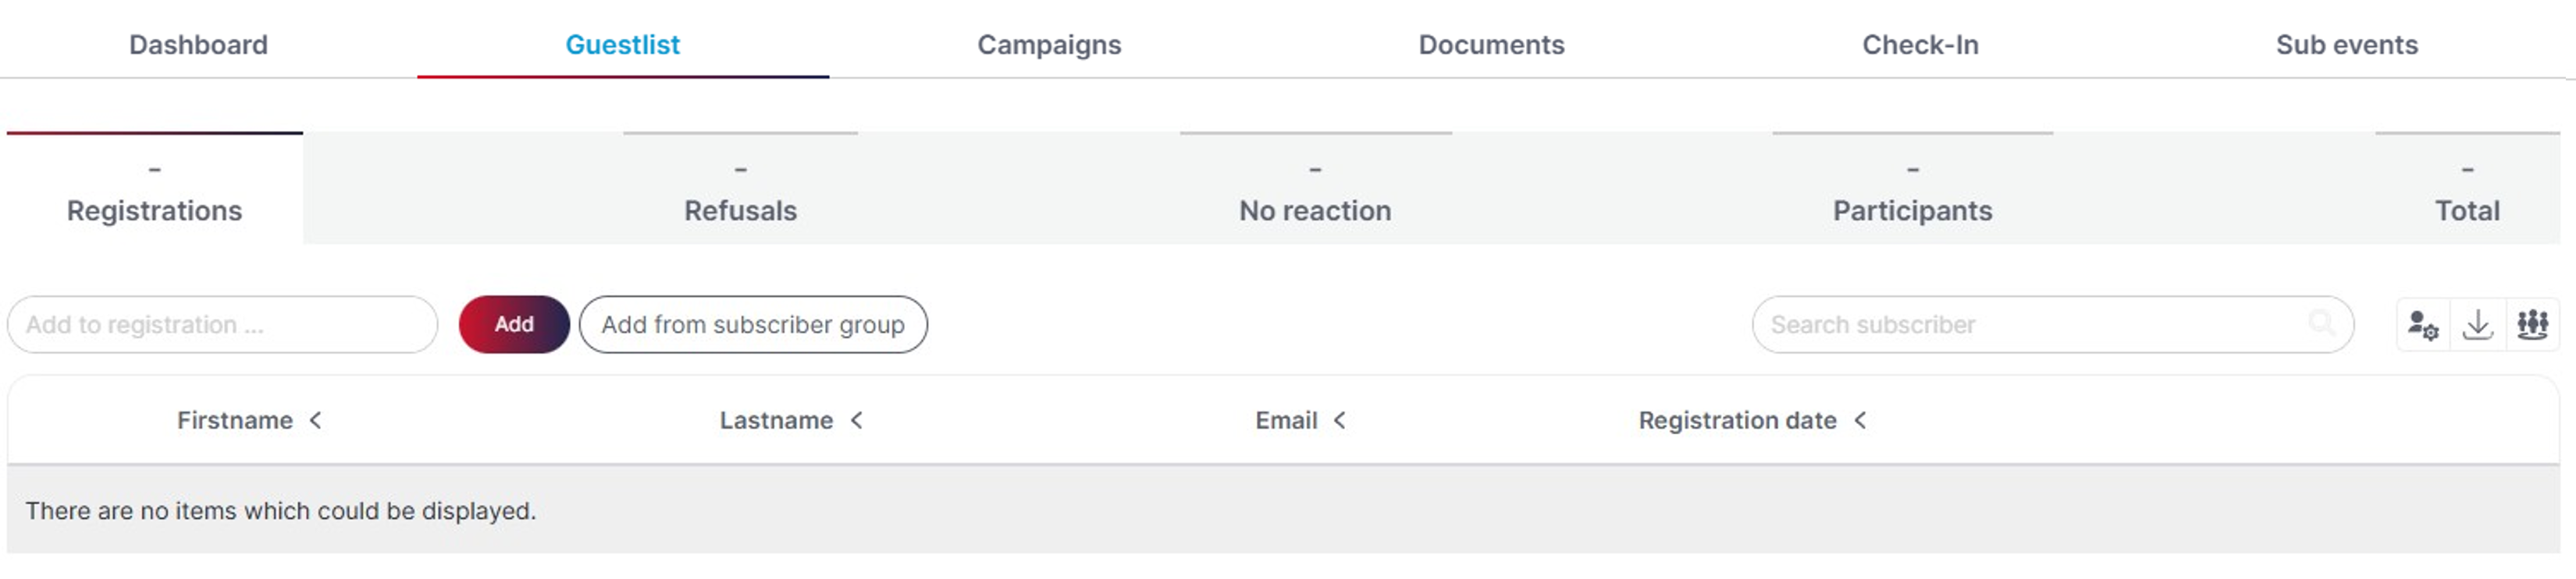
Task: View the No reaction filter
Action: point(1315,189)
